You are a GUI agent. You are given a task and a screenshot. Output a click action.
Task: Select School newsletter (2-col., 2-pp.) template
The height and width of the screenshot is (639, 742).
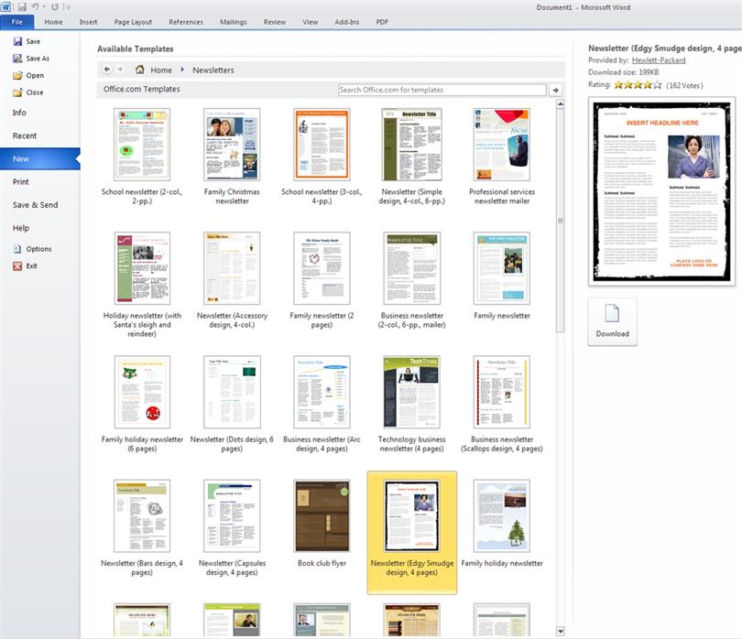tap(142, 157)
